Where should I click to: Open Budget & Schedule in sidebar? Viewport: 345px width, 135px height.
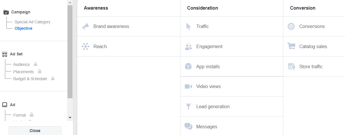30,79
